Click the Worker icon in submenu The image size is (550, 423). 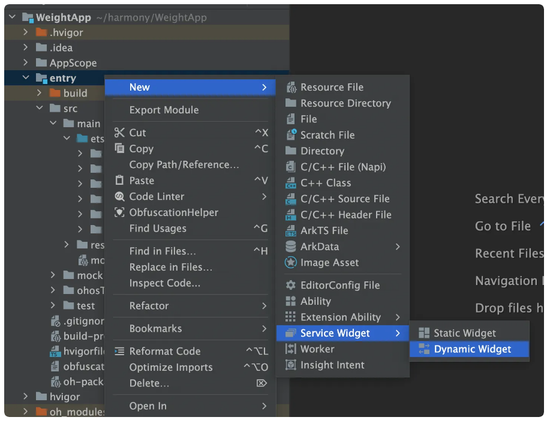(291, 349)
